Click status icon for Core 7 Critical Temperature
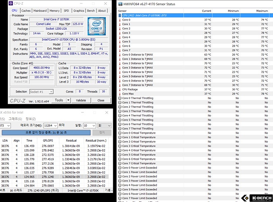 (x=120, y=163)
